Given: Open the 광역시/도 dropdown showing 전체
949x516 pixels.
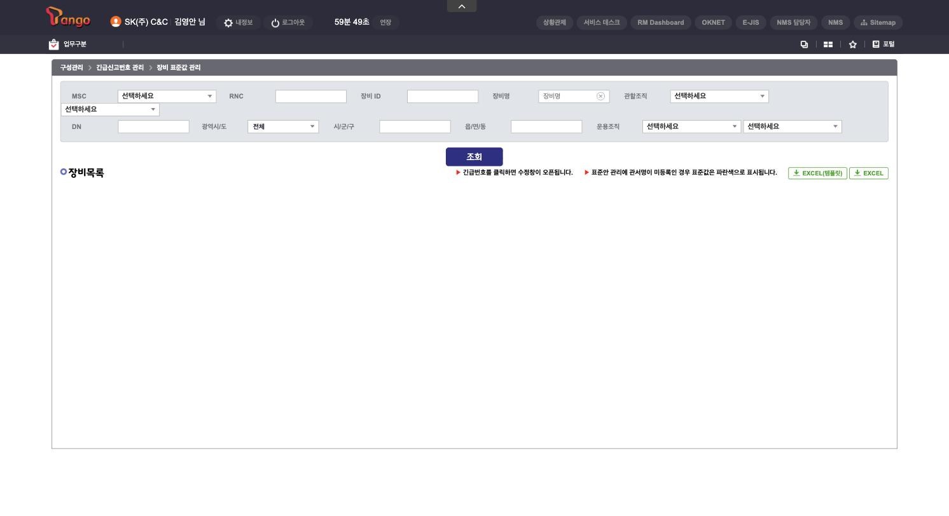Looking at the screenshot, I should [283, 126].
